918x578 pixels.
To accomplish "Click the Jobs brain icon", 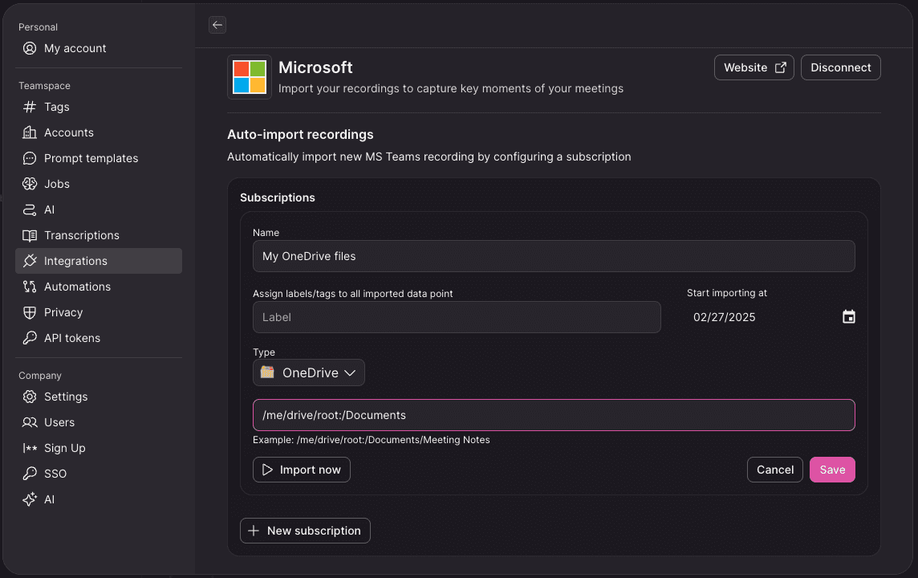I will pos(29,184).
